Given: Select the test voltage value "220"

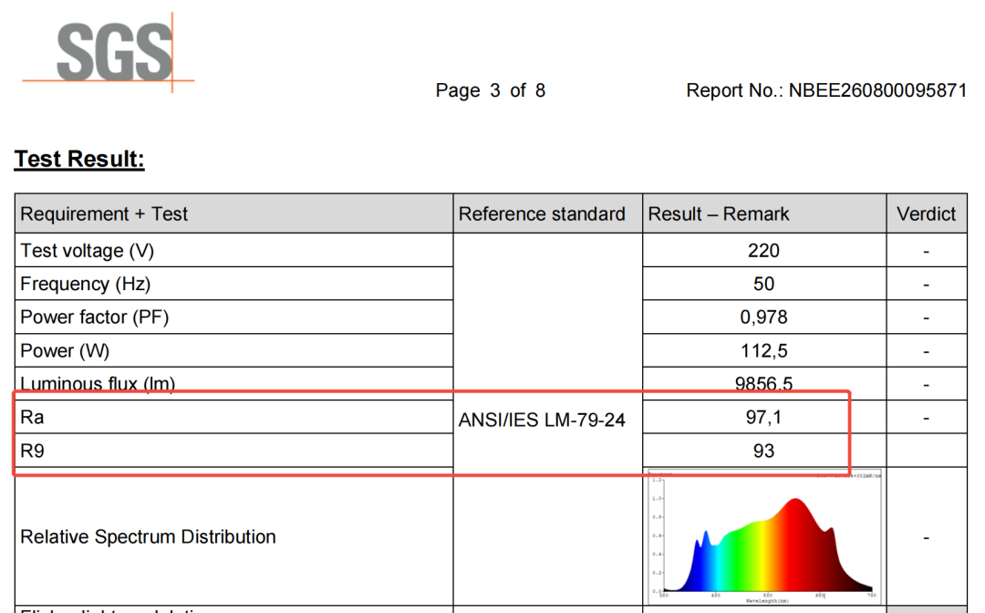Looking at the screenshot, I should tap(764, 251).
